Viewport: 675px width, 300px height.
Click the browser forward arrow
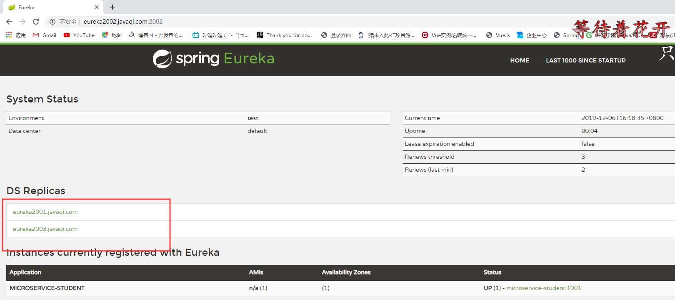tap(22, 22)
